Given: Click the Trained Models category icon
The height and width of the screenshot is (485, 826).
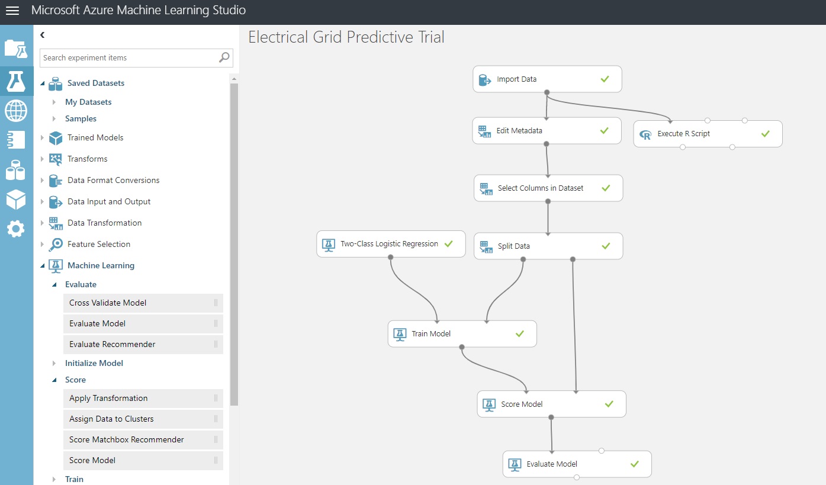Looking at the screenshot, I should point(56,138).
